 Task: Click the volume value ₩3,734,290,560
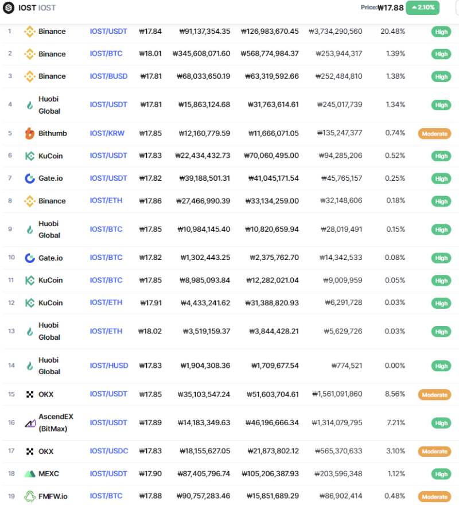click(336, 31)
